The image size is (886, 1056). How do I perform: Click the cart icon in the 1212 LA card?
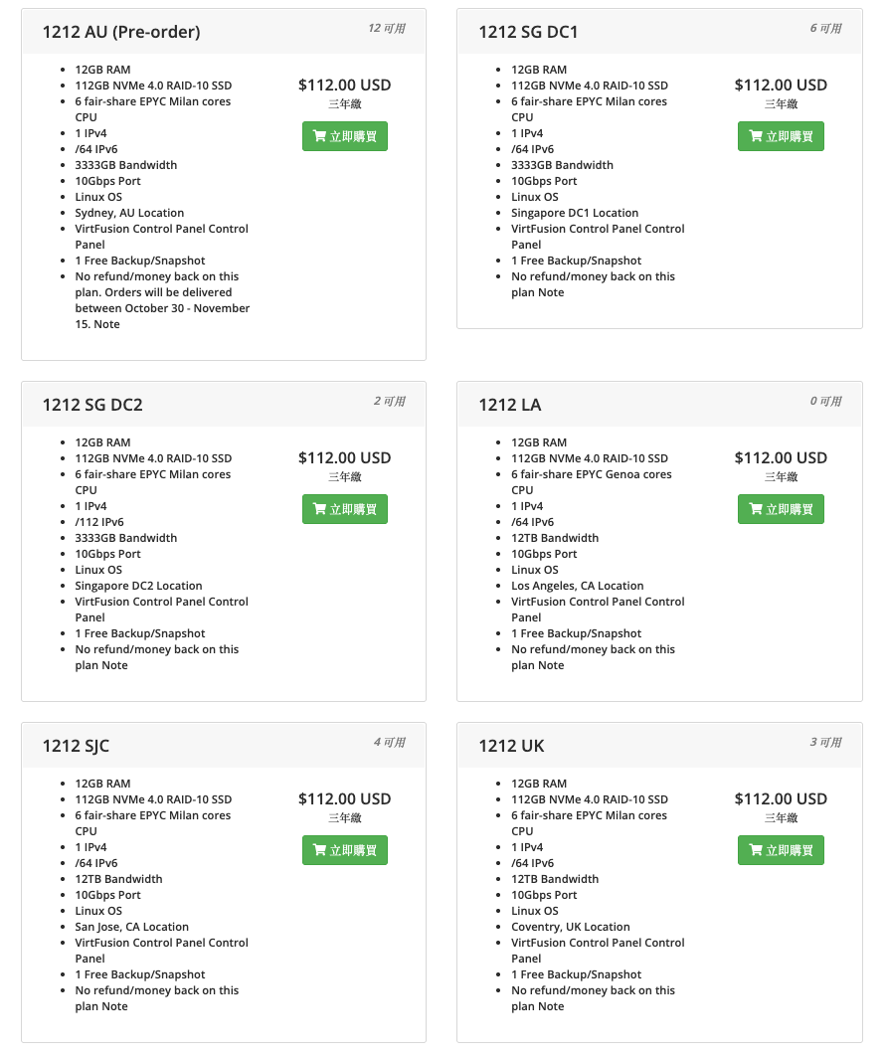(x=756, y=510)
